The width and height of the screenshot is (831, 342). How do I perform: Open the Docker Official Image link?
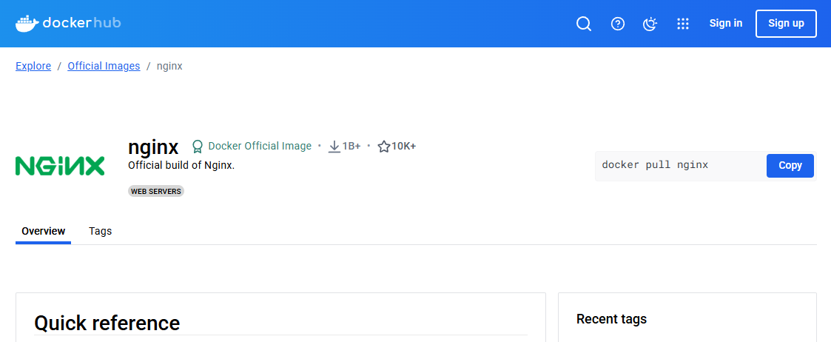pos(260,147)
